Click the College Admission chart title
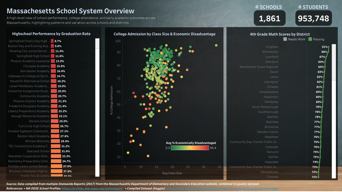The width and height of the screenshot is (342, 192). (x=164, y=34)
